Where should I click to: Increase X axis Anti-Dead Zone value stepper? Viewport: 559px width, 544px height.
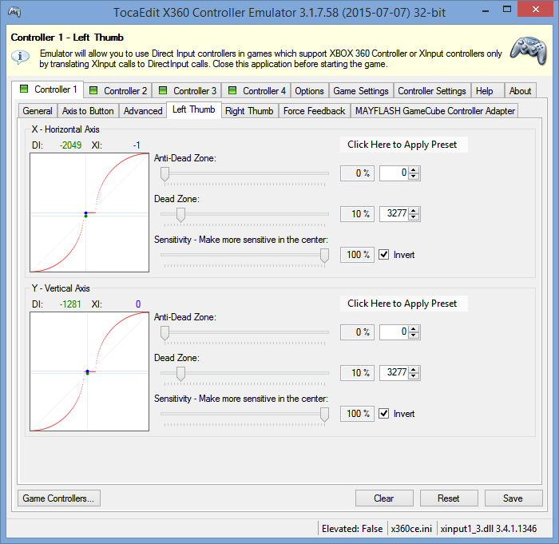pos(414,170)
